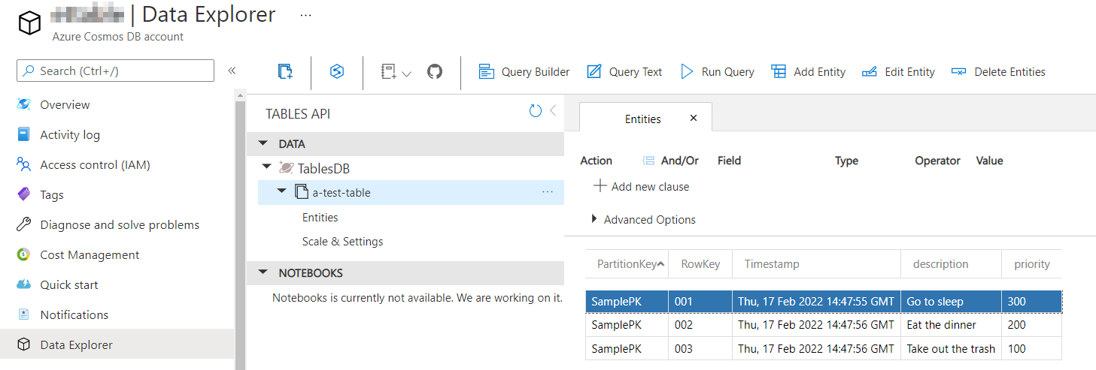The height and width of the screenshot is (370, 1096).
Task: Click the New Table icon in toolbar
Action: click(x=285, y=72)
